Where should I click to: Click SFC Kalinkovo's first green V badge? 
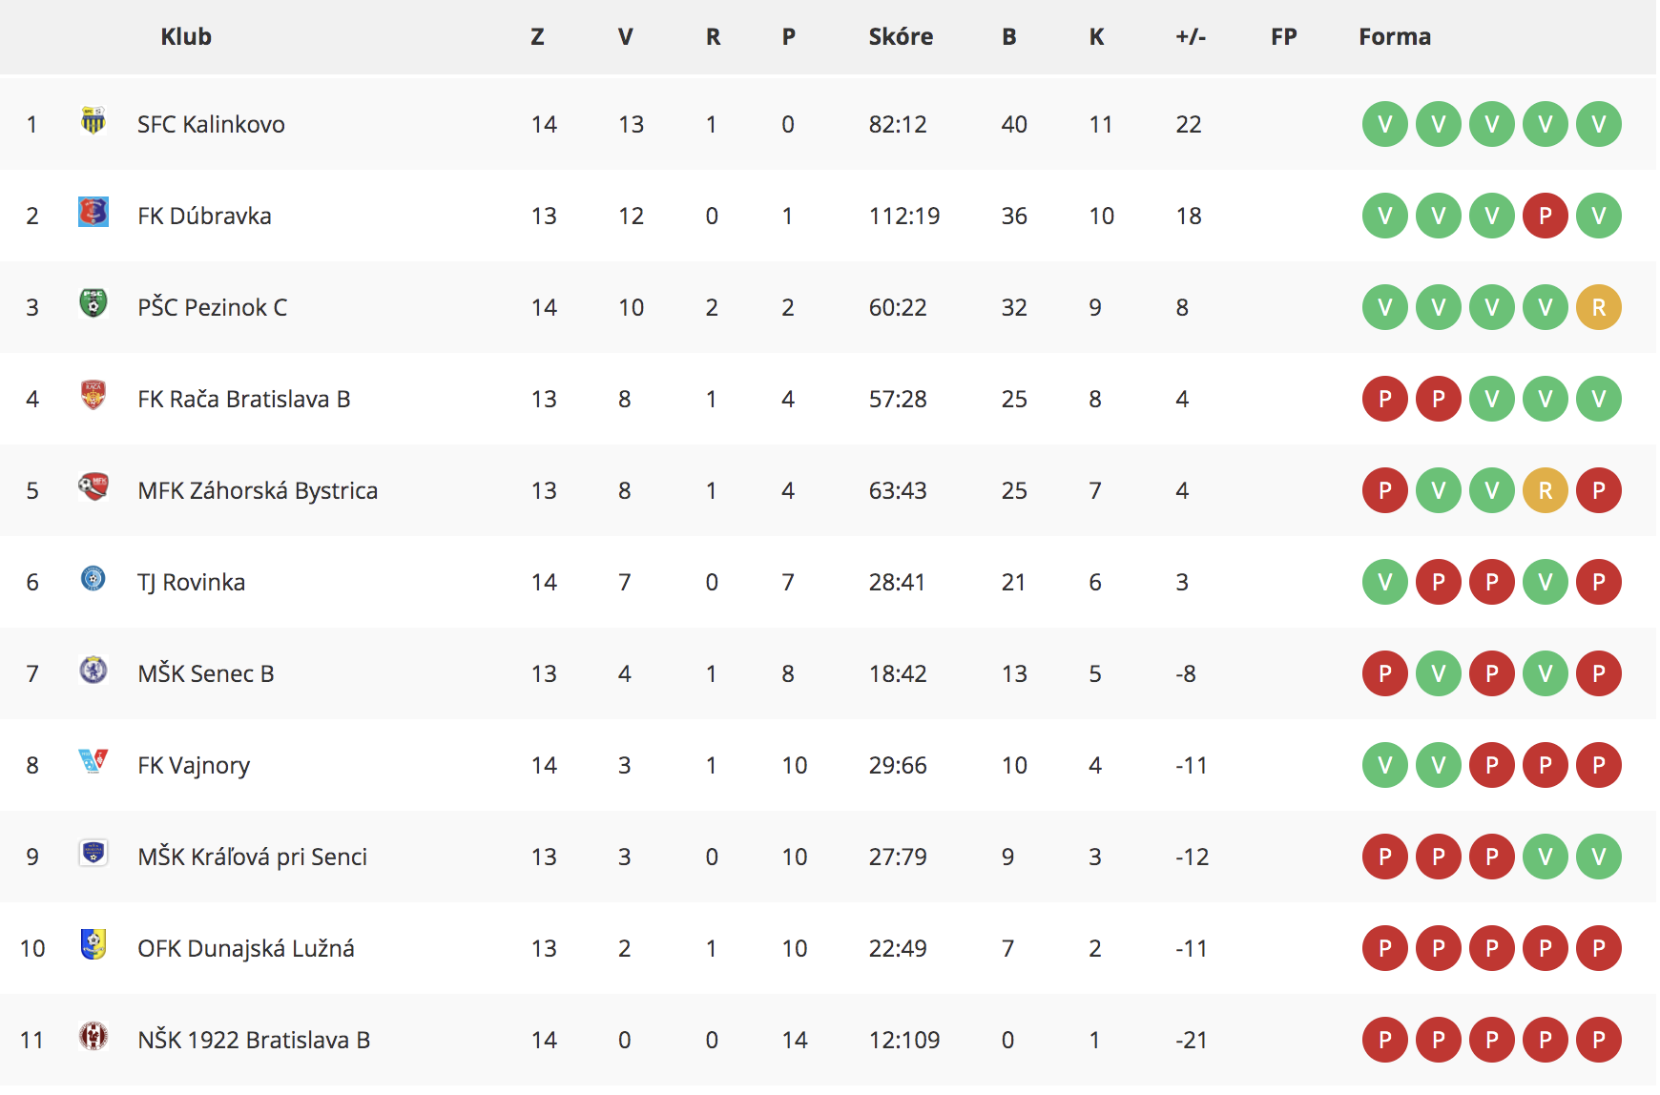1385,124
